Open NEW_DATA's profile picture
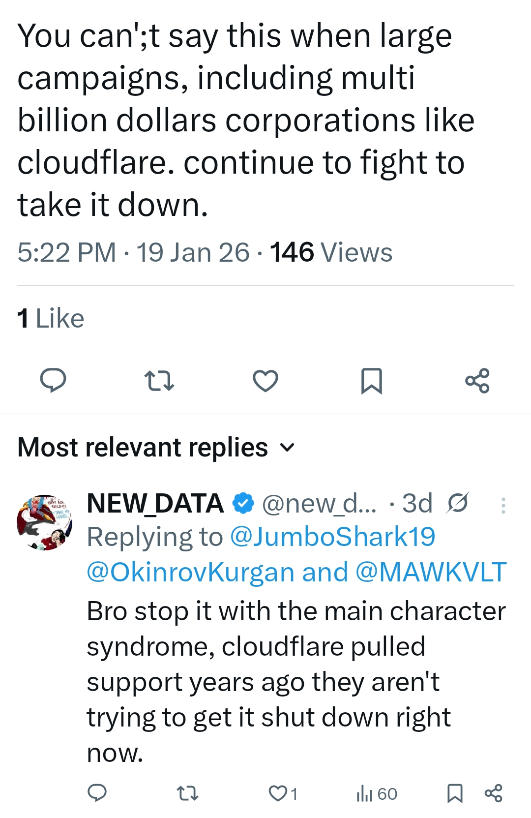531x818 pixels. [45, 522]
